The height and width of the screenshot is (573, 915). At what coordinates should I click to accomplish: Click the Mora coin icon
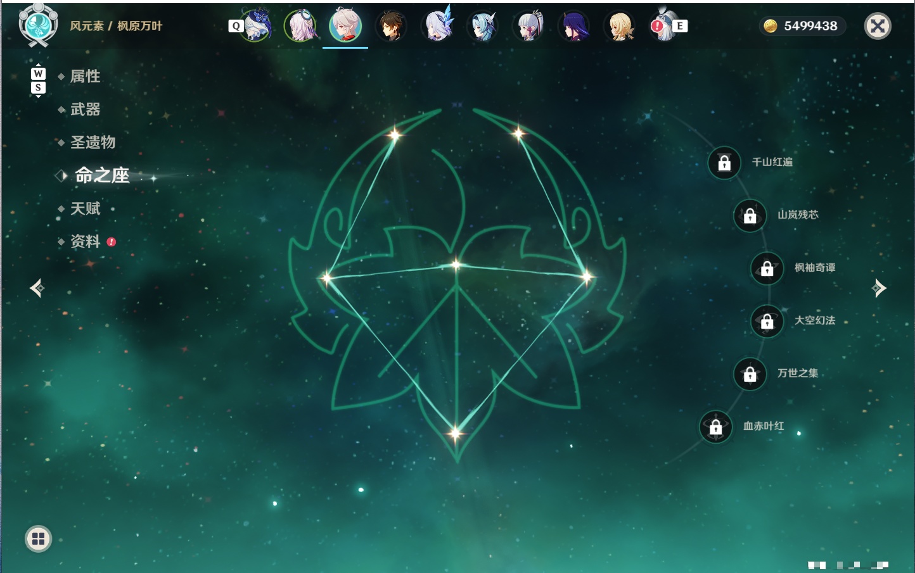770,26
